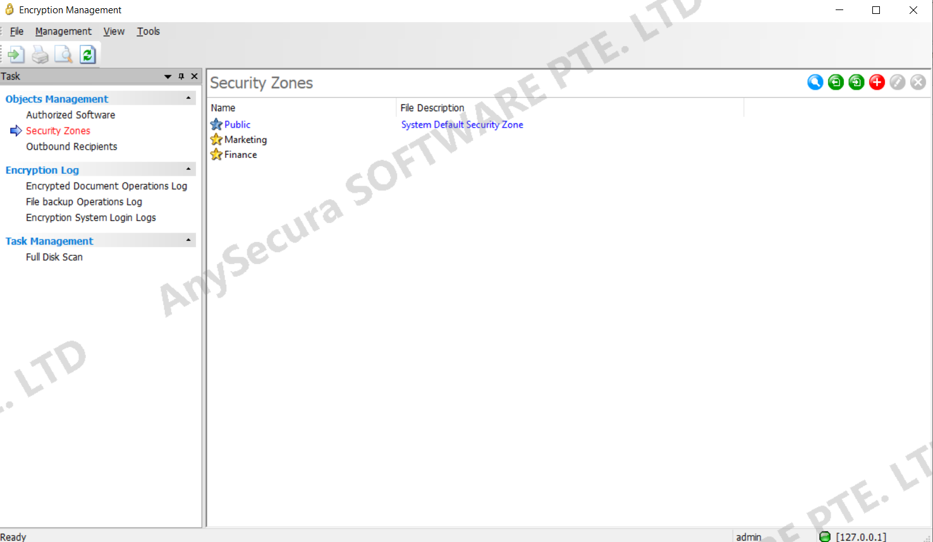This screenshot has height=542, width=933.
Task: Open Encrypted Document Operations Log
Action: pyautogui.click(x=107, y=186)
